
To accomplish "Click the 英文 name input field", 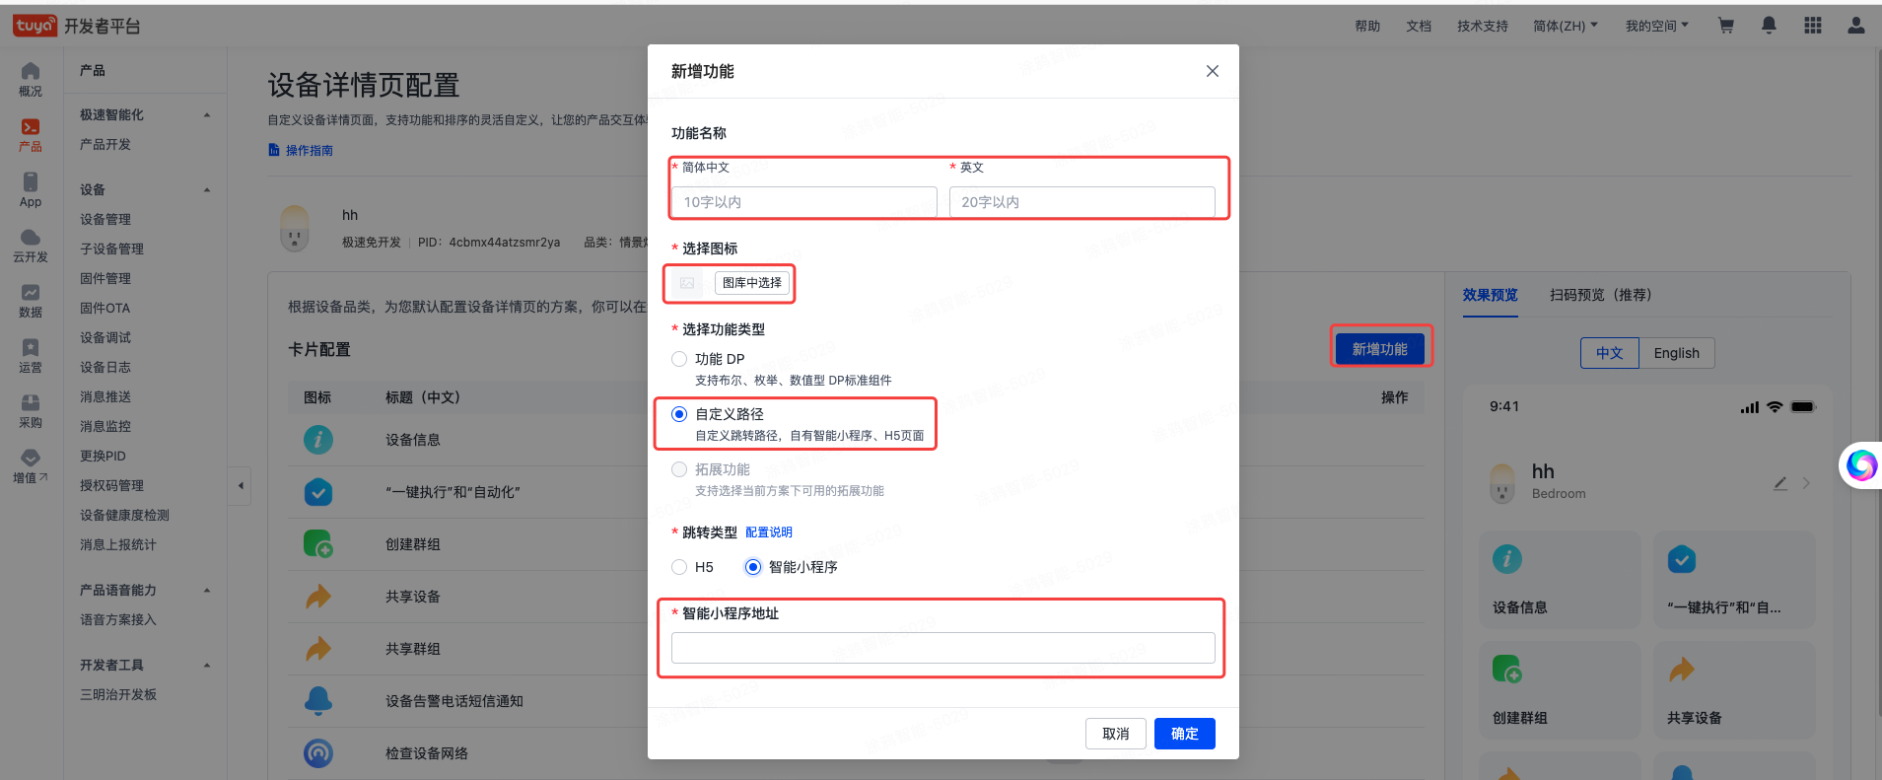I will click(x=1082, y=202).
